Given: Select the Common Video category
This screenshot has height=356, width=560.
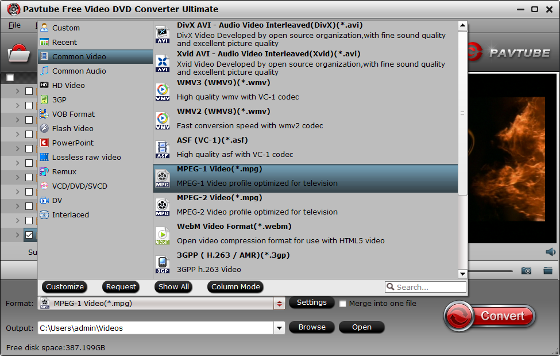Looking at the screenshot, I should [x=95, y=56].
